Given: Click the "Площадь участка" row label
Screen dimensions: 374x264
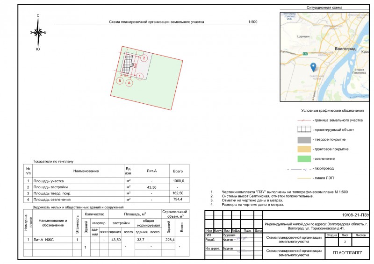Looking at the screenshot, I should [49, 181].
